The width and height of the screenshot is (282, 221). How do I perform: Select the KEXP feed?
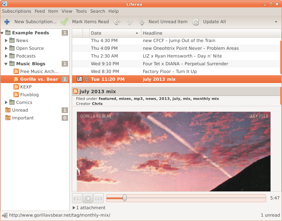(26, 87)
